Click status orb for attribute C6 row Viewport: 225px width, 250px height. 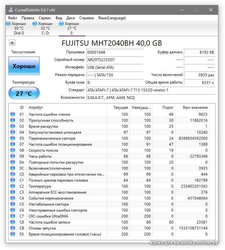[x=13, y=210]
